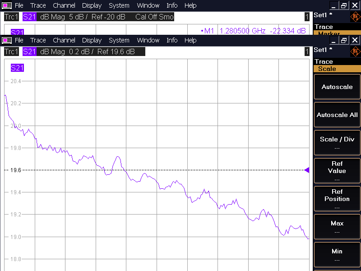Restore down the front window

(344, 40)
